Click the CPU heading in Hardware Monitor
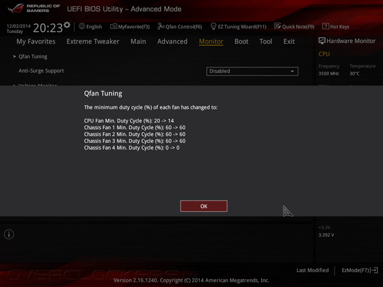The width and height of the screenshot is (383, 287). [324, 54]
